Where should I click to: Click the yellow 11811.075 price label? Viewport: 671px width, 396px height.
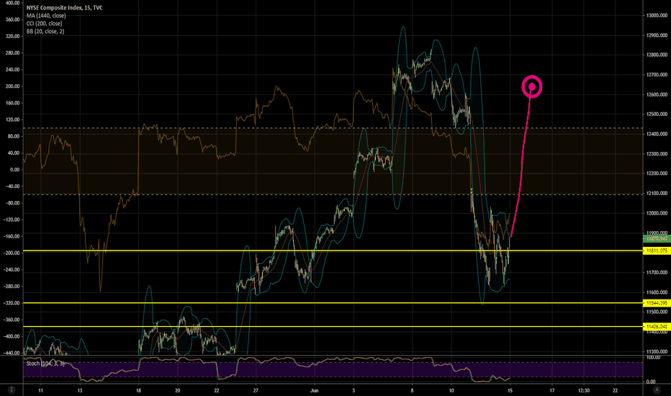pyautogui.click(x=657, y=251)
